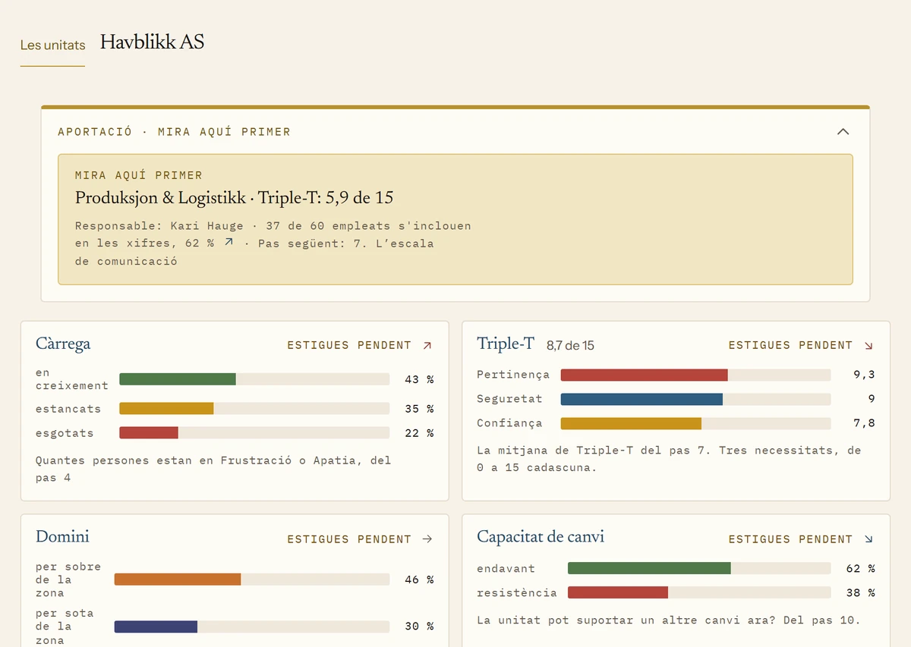The image size is (911, 647).
Task: Click the Triple-T card heading
Action: click(506, 344)
